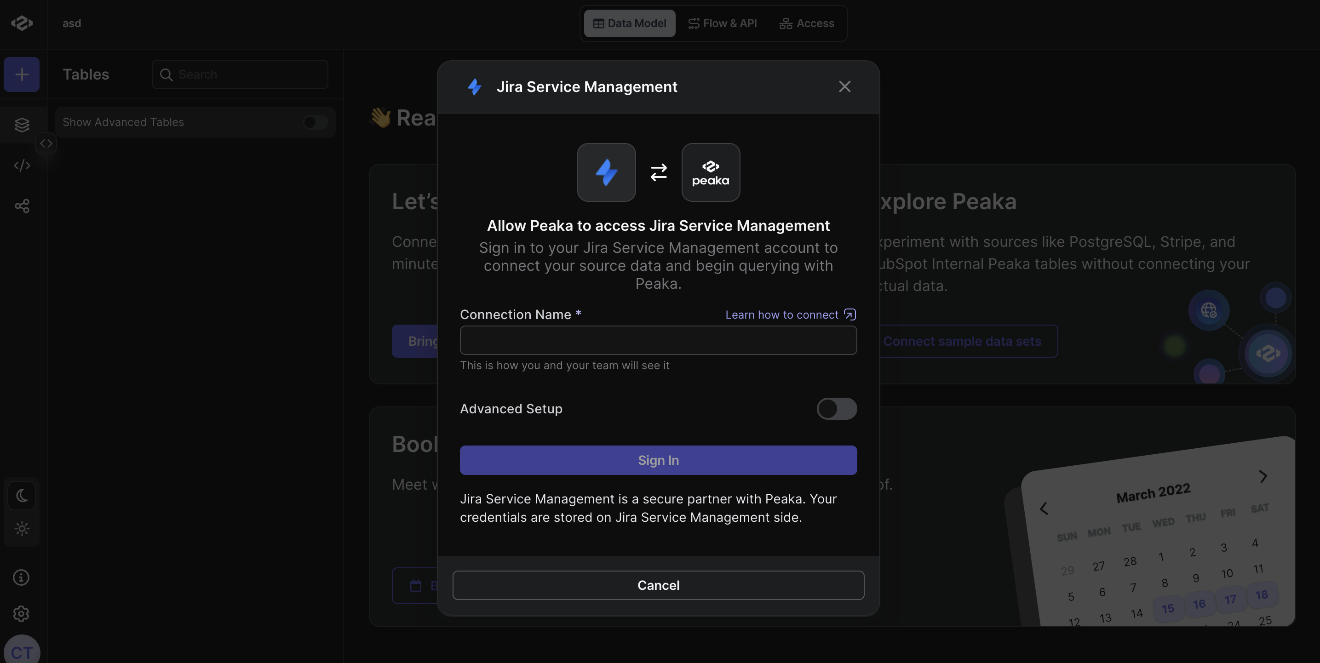This screenshot has height=663, width=1320.
Task: Switch to Flow & API tab
Action: tap(723, 23)
